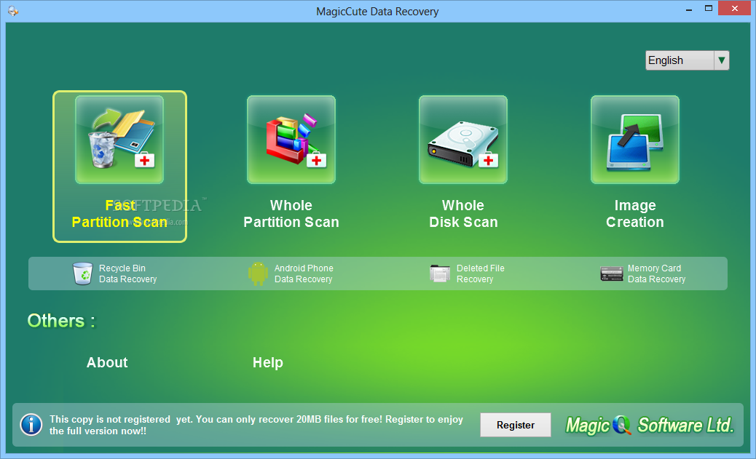Click the Magic Software Ltd. logo
The height and width of the screenshot is (459, 756).
click(x=650, y=426)
